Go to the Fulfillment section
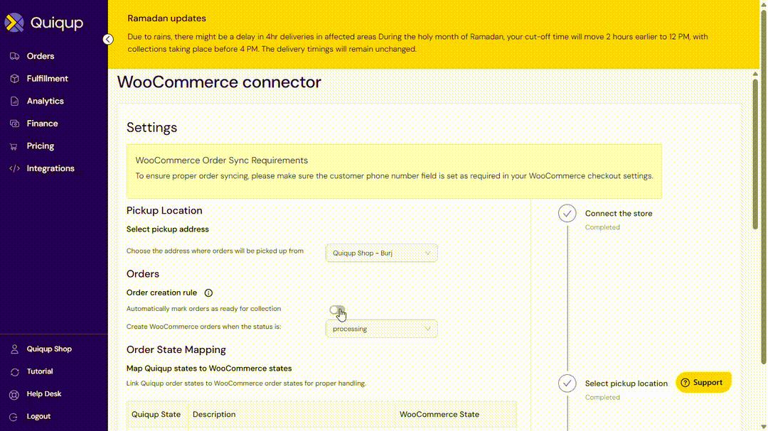The width and height of the screenshot is (768, 431). pos(48,79)
